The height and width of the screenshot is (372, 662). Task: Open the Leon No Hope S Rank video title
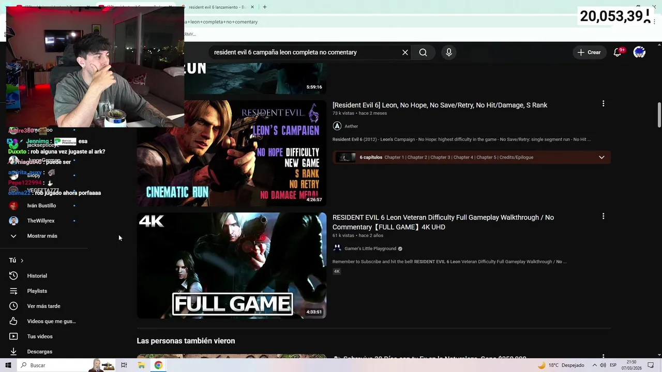pyautogui.click(x=440, y=105)
